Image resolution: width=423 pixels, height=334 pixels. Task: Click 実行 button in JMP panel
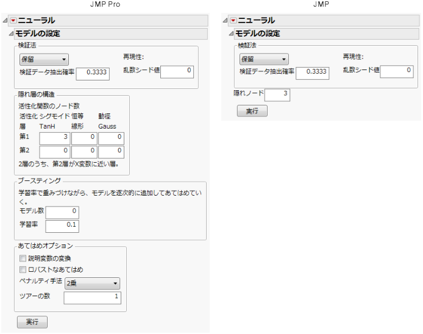tap(252, 111)
